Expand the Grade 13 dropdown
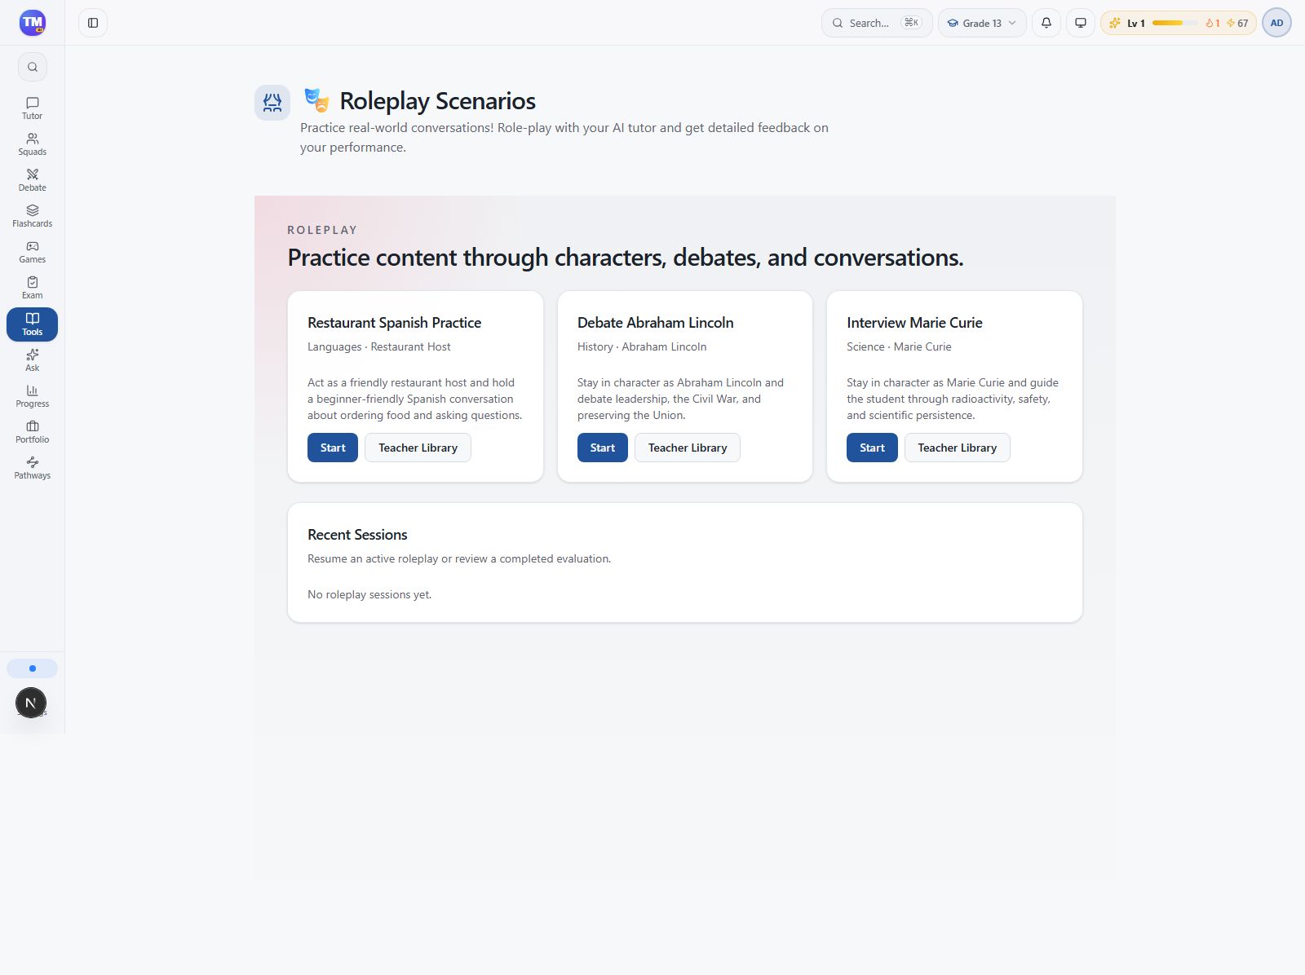Image resolution: width=1305 pixels, height=975 pixels. tap(982, 23)
